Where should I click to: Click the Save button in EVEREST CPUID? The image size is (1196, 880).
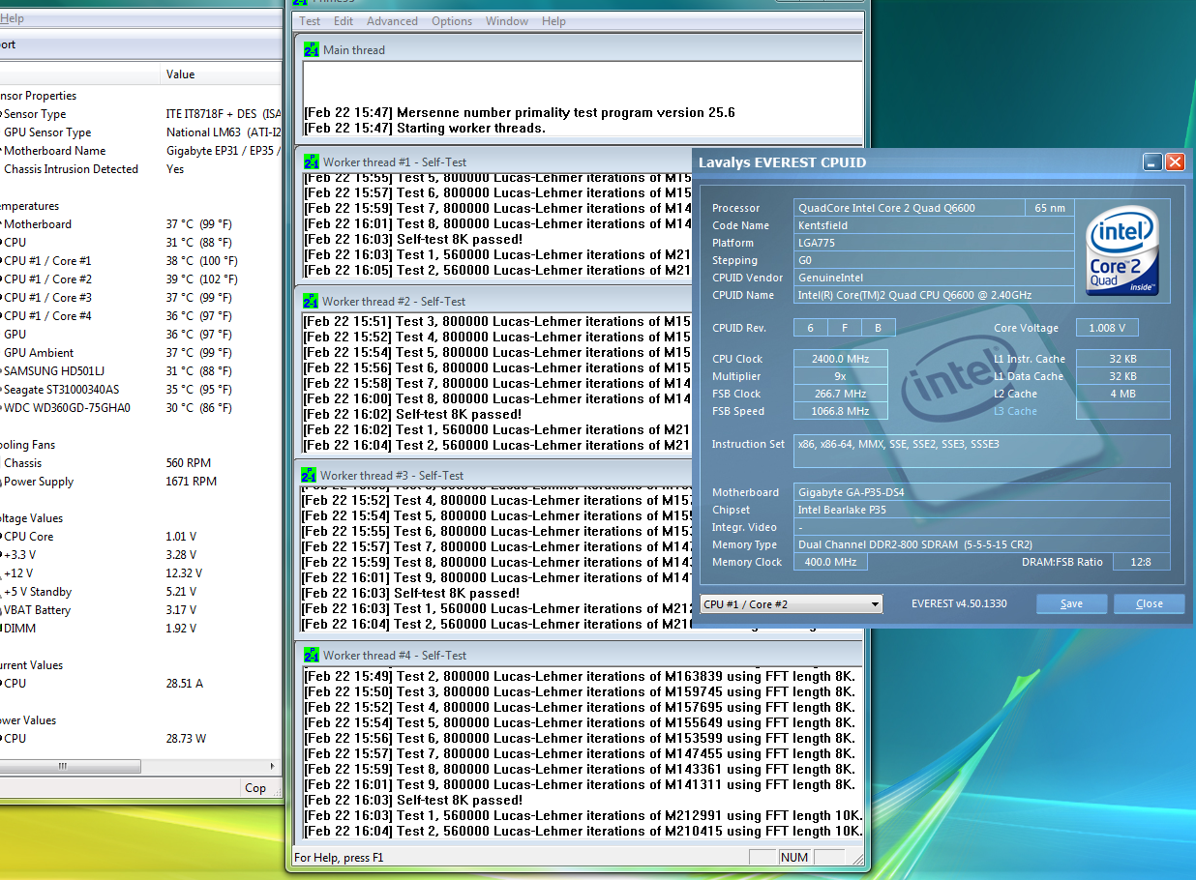pyautogui.click(x=1071, y=603)
